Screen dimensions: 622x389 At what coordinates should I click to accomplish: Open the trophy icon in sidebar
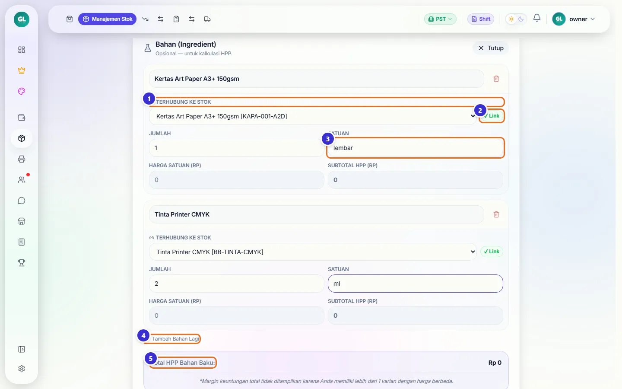click(22, 263)
